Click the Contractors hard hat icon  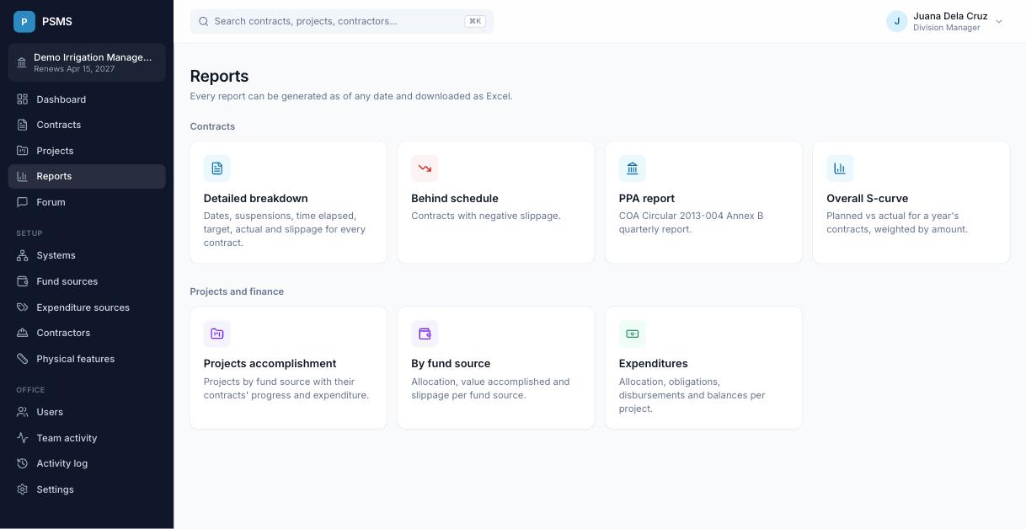pyautogui.click(x=23, y=333)
